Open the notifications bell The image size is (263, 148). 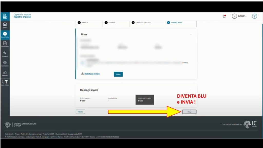click(x=224, y=16)
